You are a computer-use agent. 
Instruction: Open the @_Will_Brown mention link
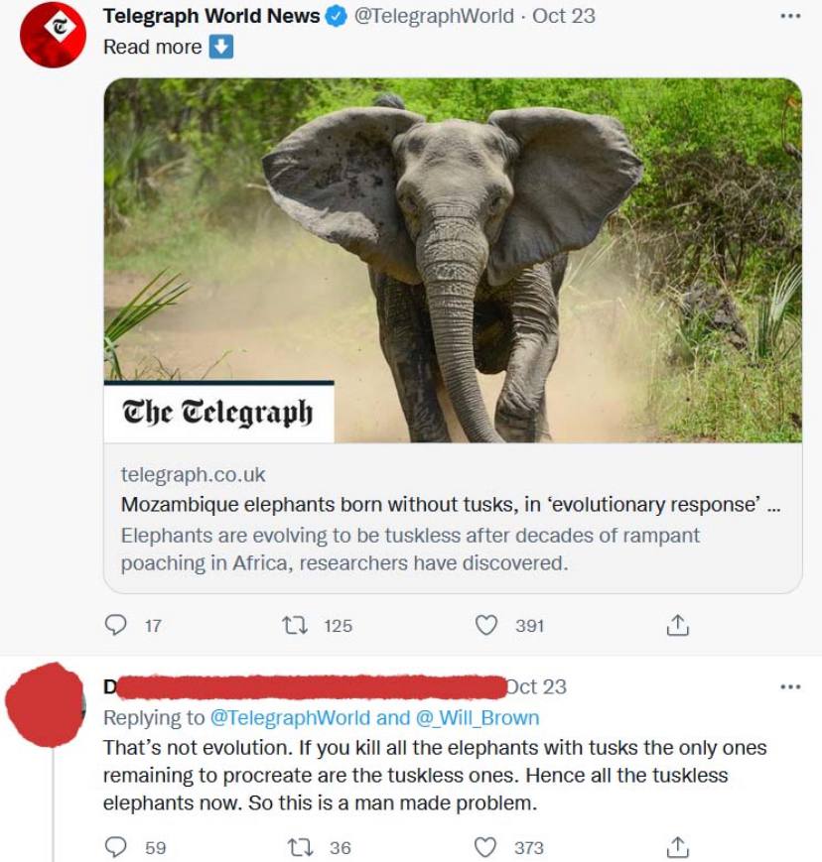pyautogui.click(x=479, y=717)
